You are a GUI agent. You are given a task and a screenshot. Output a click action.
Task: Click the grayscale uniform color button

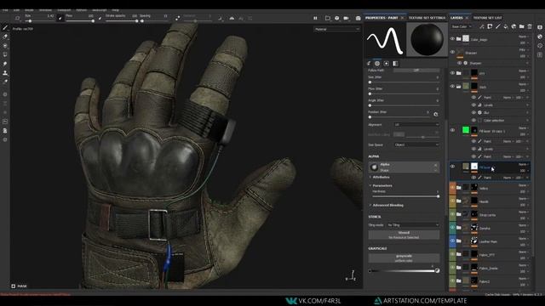tap(404, 258)
